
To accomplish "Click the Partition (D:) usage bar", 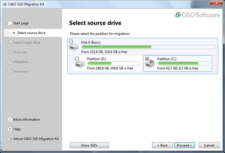I will click(x=114, y=63).
